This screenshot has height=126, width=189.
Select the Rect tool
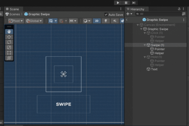(9, 53)
